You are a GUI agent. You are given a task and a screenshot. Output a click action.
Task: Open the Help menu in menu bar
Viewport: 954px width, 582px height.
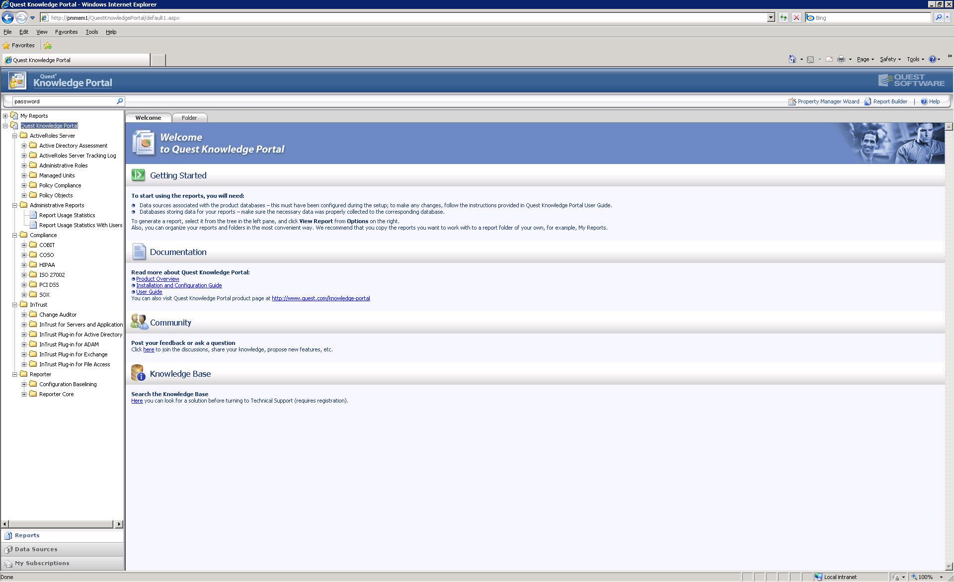(111, 32)
